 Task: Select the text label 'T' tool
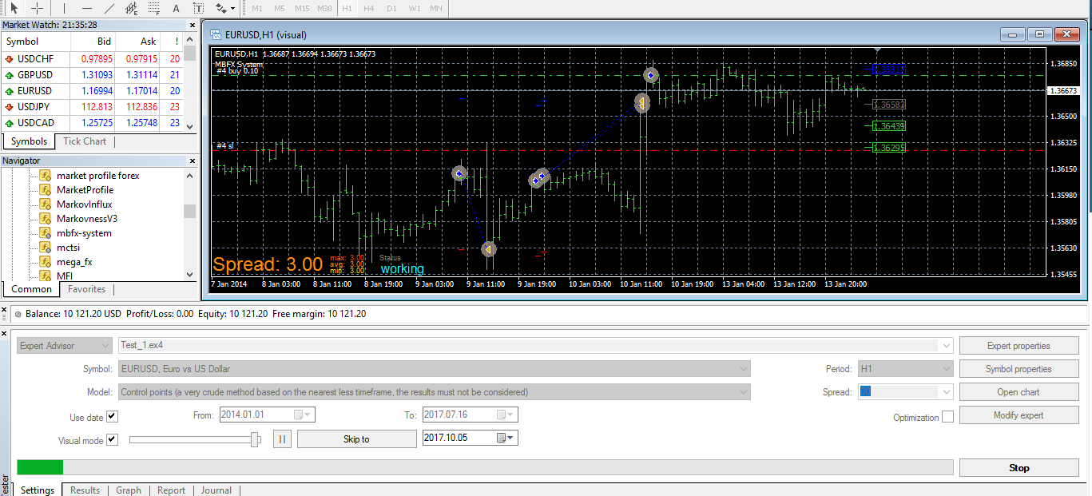point(198,8)
